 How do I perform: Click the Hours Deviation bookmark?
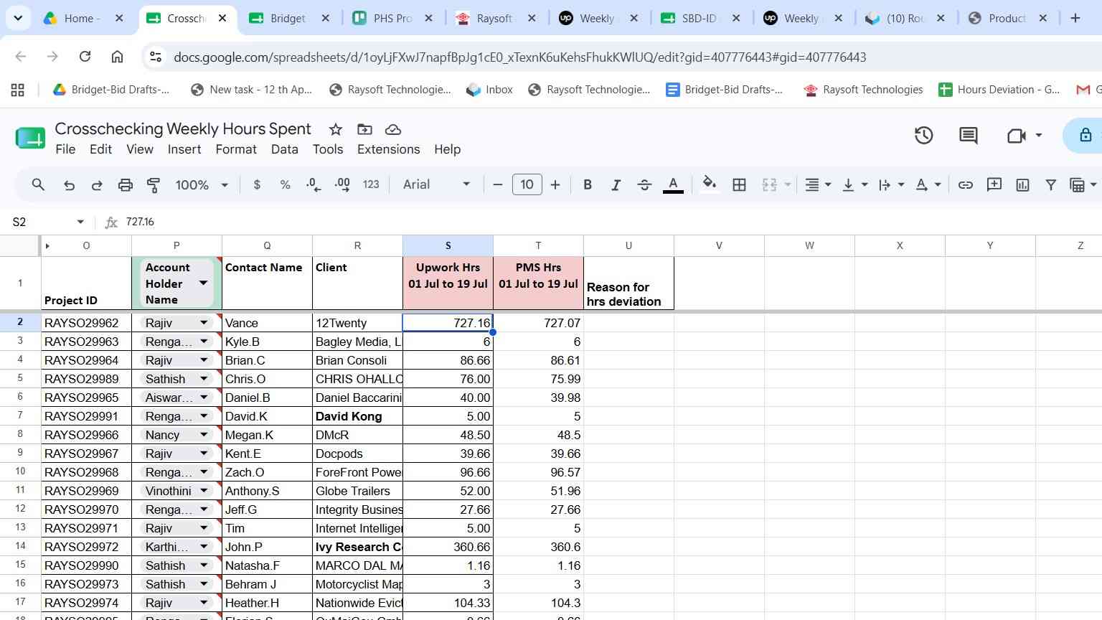999,90
